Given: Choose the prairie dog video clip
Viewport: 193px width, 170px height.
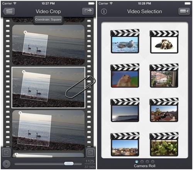Looking at the screenshot, I should (x=125, y=76).
